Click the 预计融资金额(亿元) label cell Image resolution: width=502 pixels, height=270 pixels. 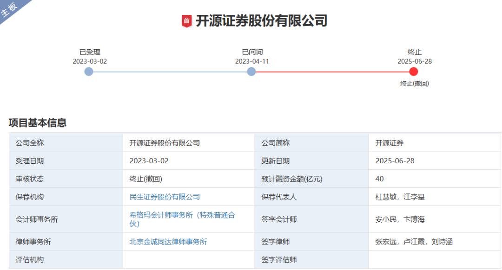pos(311,179)
